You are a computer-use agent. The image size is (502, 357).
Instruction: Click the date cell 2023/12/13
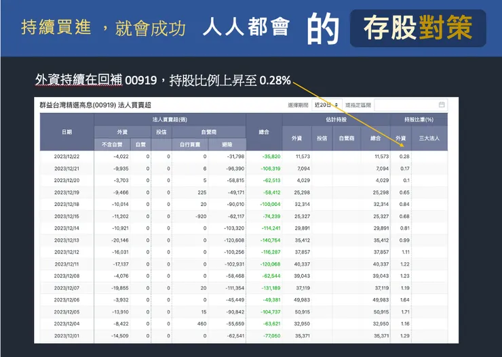point(66,240)
